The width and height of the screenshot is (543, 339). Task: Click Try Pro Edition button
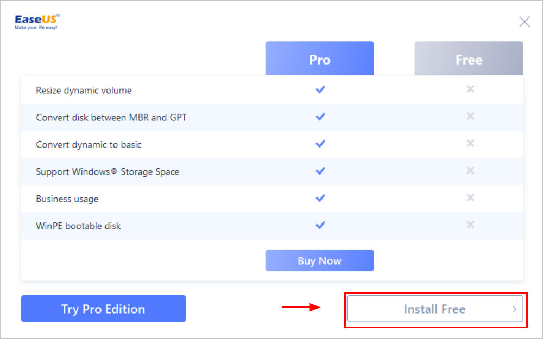coord(103,309)
